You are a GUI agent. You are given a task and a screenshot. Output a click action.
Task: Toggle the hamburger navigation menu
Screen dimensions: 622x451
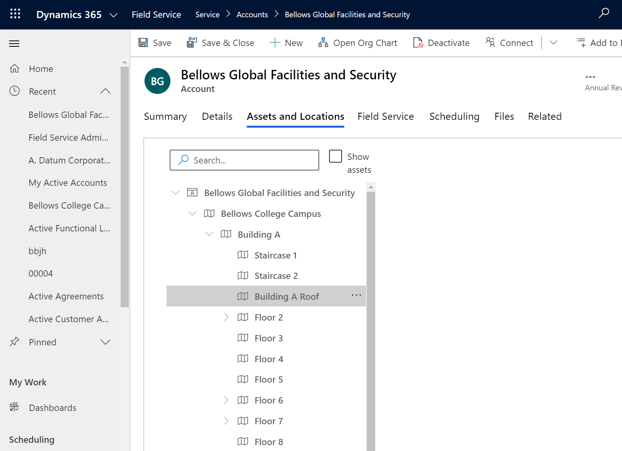tap(14, 44)
